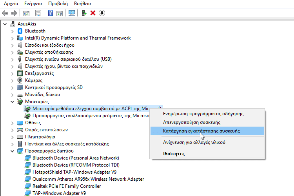
Task: Click the Κεντρικοί προσαρμογείς SD label
Action: click(54, 87)
